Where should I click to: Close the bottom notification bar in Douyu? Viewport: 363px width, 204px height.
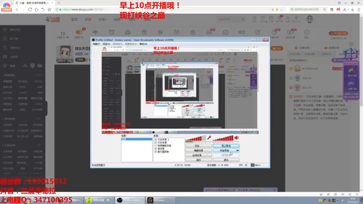click(x=275, y=190)
